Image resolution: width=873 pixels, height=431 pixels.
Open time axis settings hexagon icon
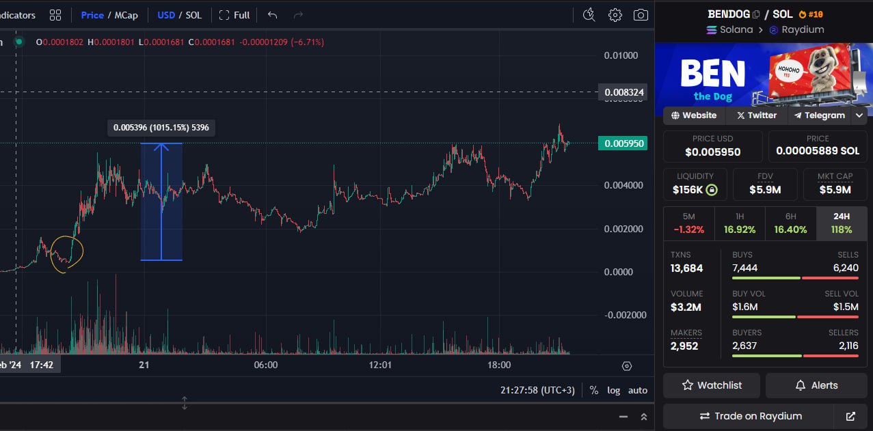627,366
